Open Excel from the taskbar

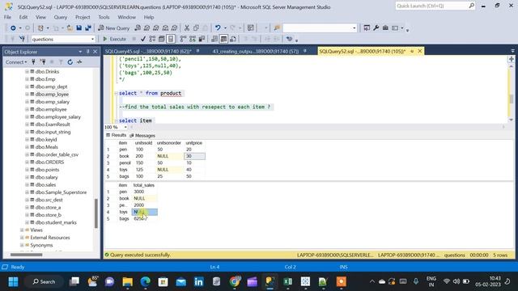point(287,281)
